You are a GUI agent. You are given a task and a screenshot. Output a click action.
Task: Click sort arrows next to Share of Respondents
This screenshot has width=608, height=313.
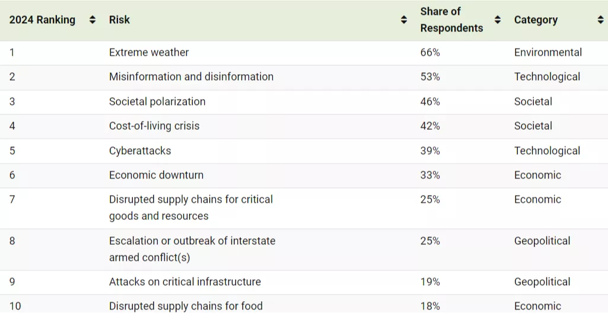click(498, 20)
